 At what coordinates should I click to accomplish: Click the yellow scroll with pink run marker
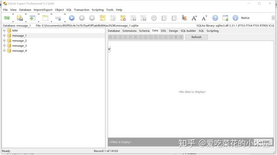pyautogui.click(x=123, y=18)
